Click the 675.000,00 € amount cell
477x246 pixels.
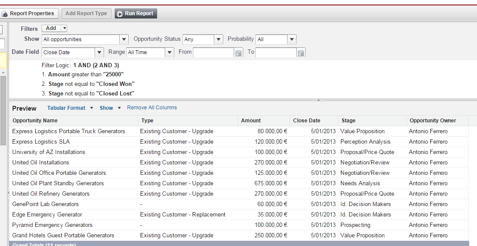[x=271, y=183]
